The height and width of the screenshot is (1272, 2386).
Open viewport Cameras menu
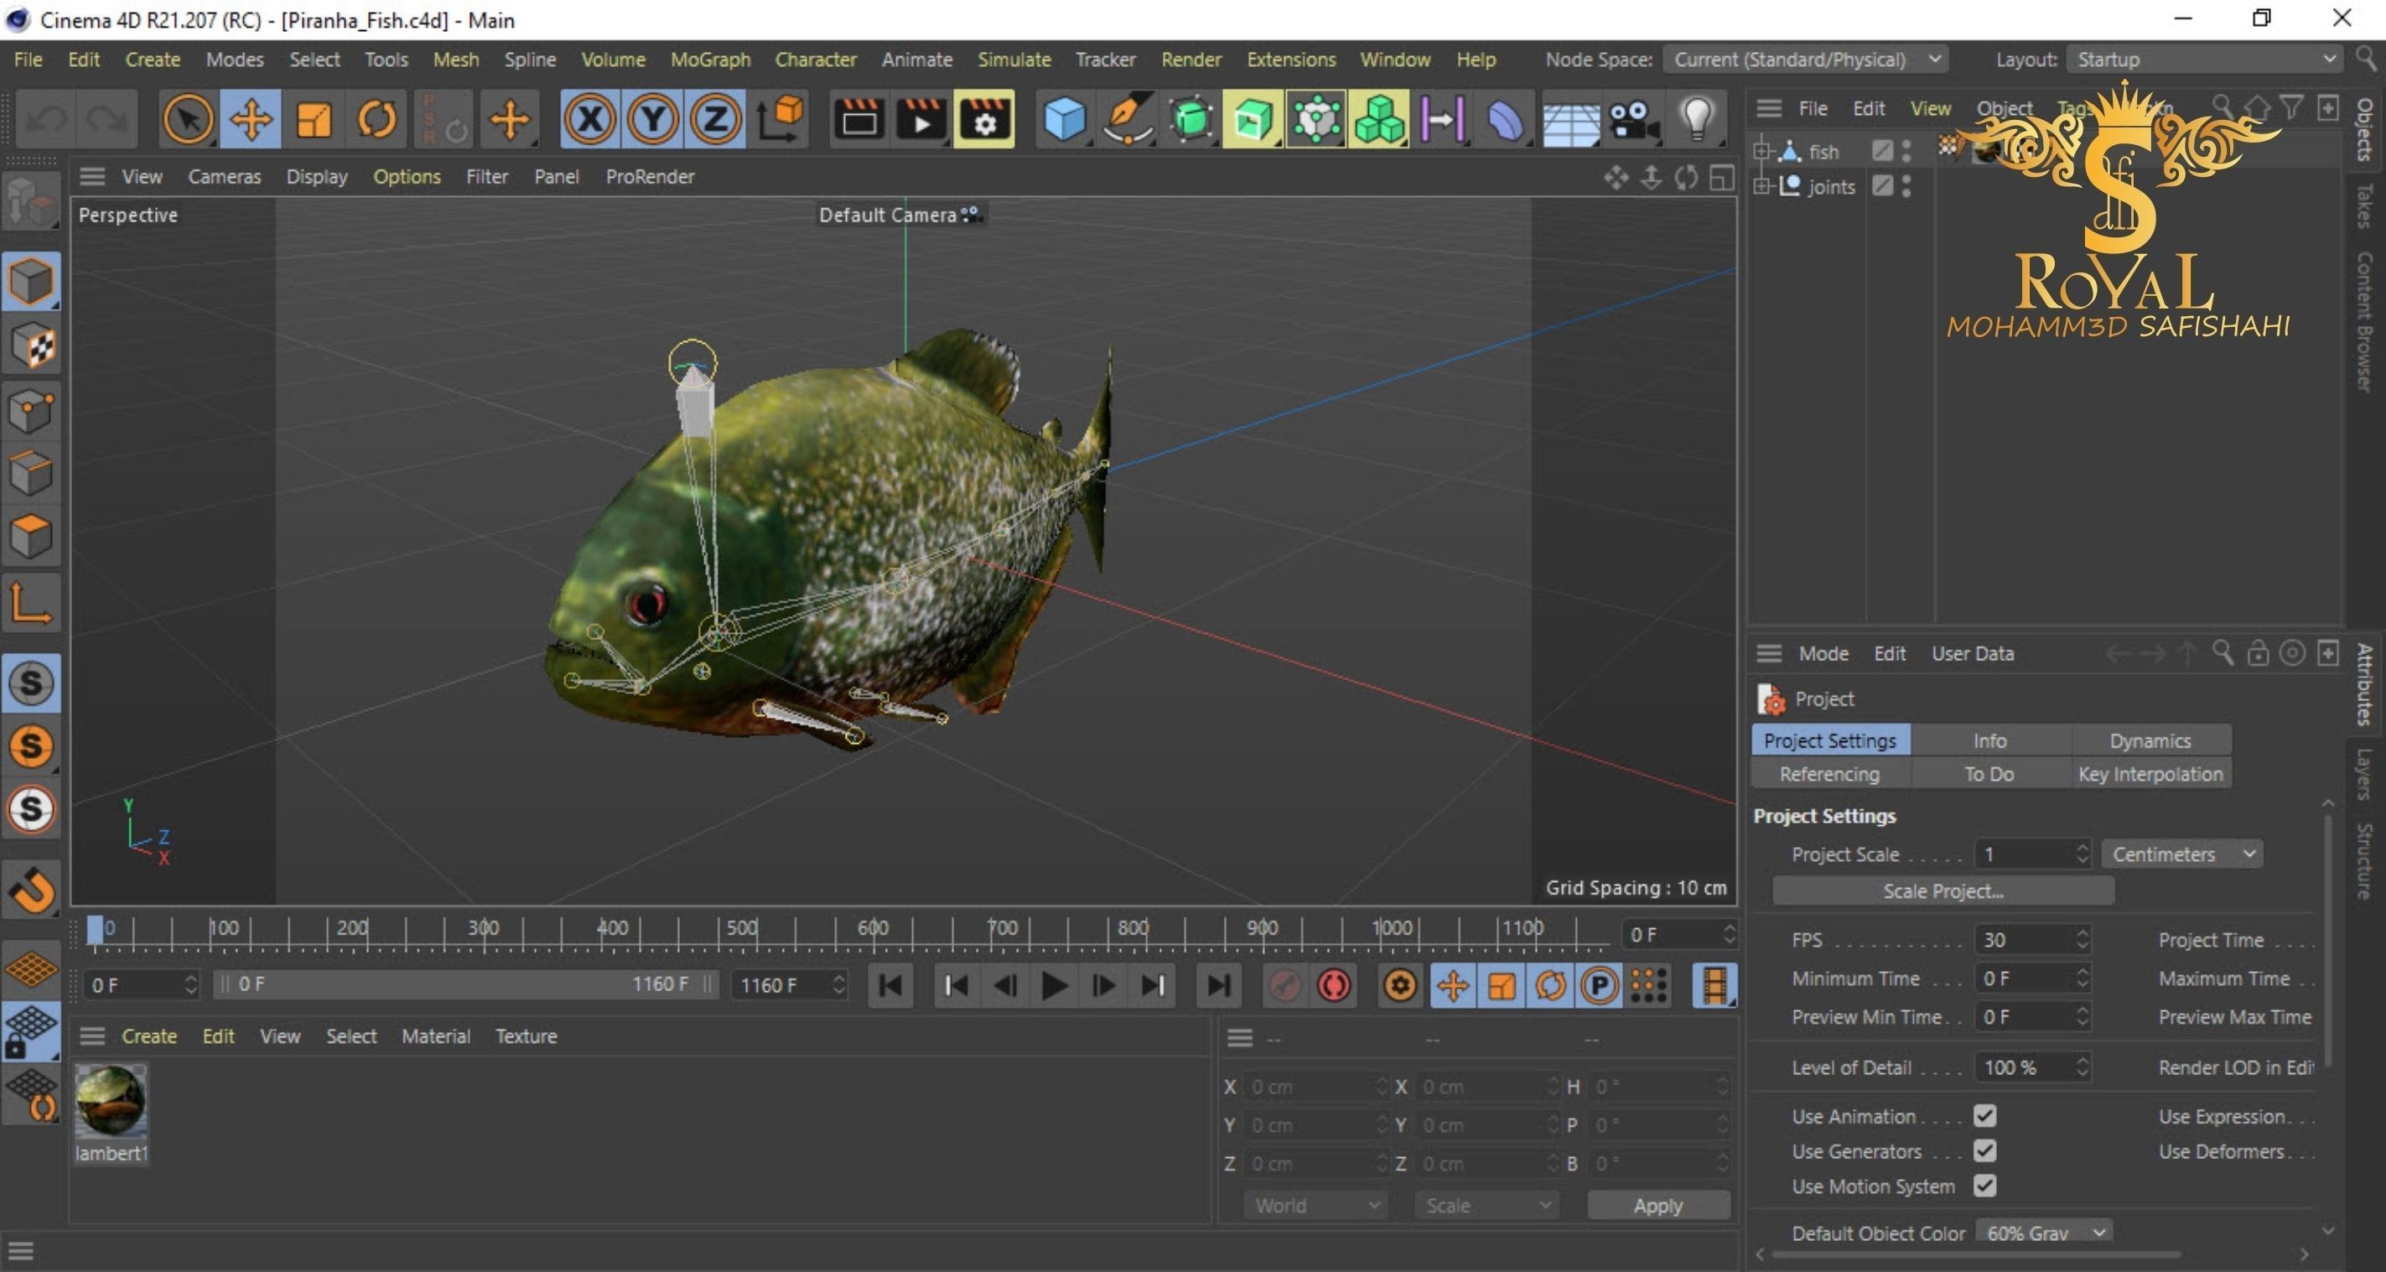(x=224, y=176)
